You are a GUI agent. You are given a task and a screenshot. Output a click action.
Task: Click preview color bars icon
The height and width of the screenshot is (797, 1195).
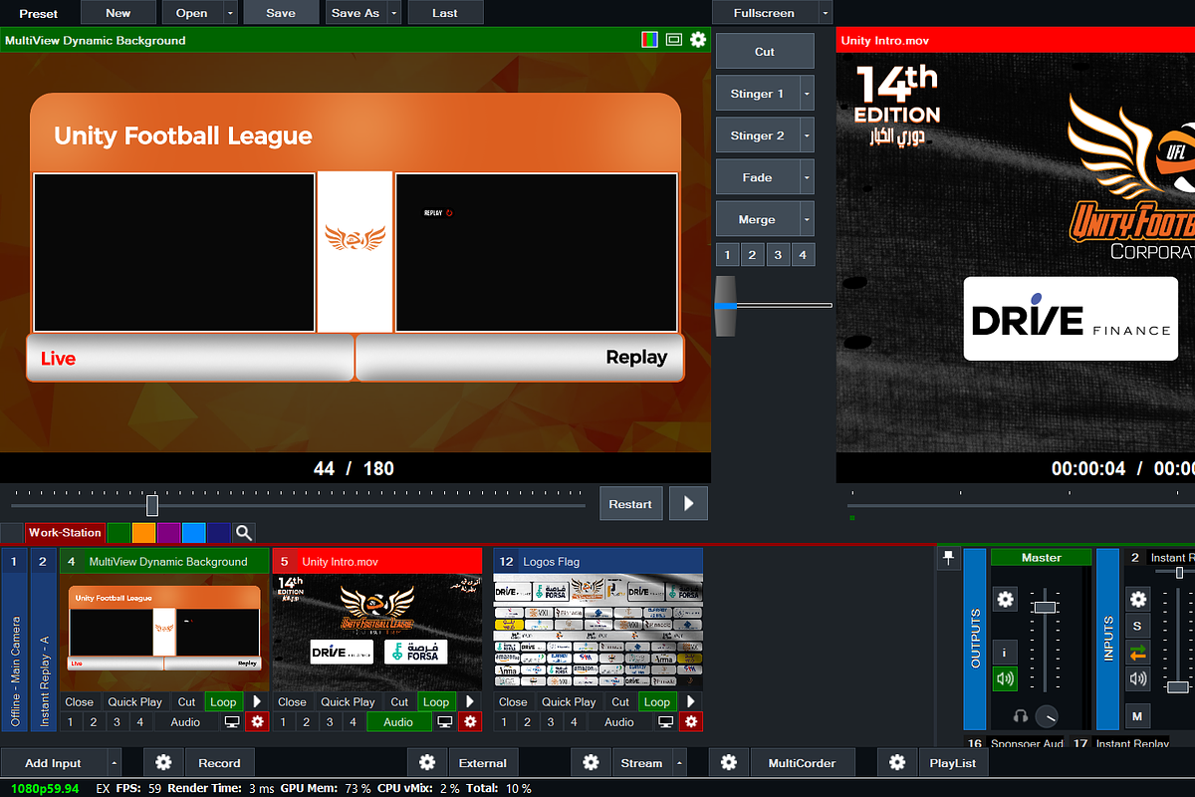pos(649,40)
